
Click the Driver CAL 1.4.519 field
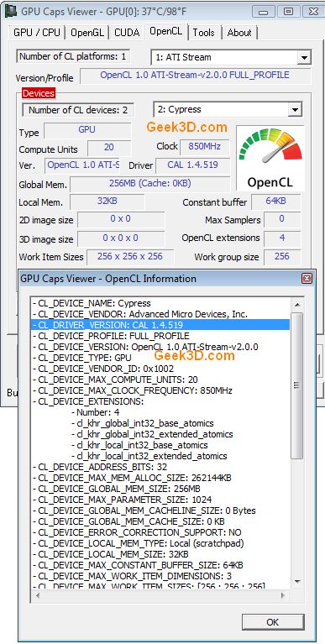click(x=192, y=165)
